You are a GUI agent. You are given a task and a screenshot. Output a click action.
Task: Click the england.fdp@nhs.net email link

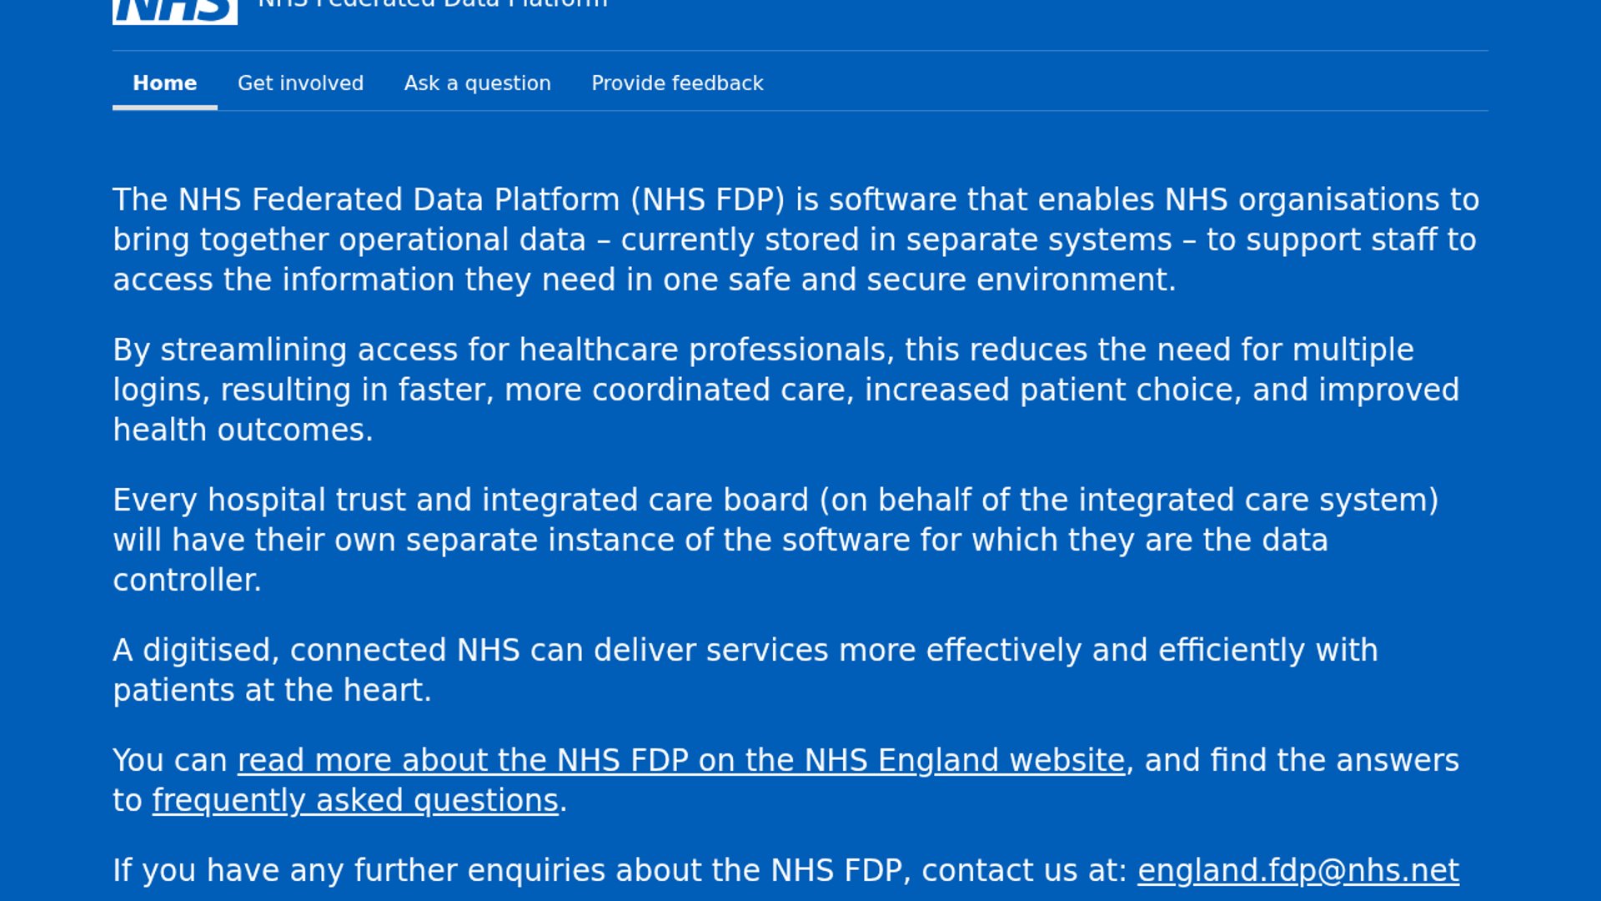tap(1297, 870)
